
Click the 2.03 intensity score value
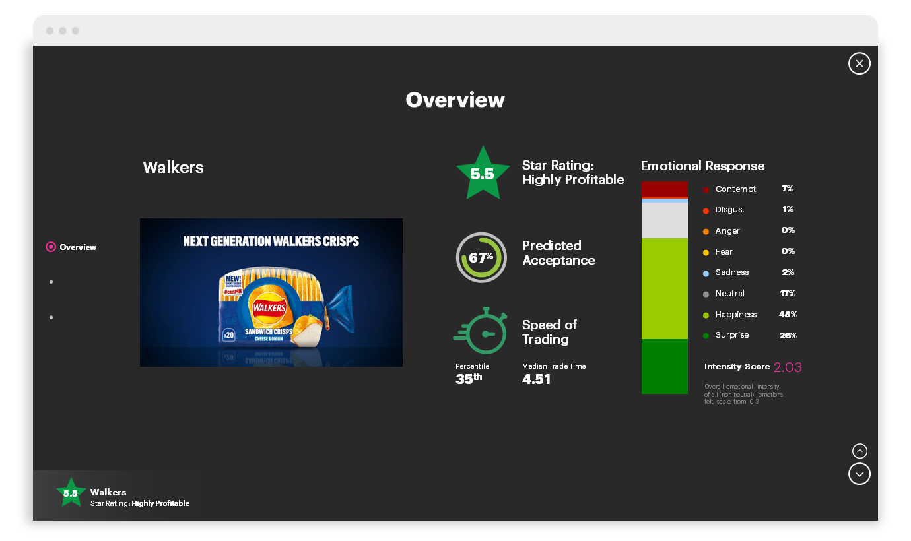(x=788, y=367)
